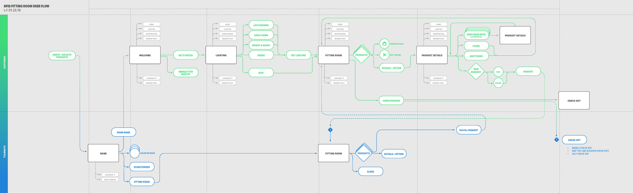Click the Teammate swimlane label
Image resolution: width=633 pixels, height=193 pixels.
pyautogui.click(x=4, y=152)
